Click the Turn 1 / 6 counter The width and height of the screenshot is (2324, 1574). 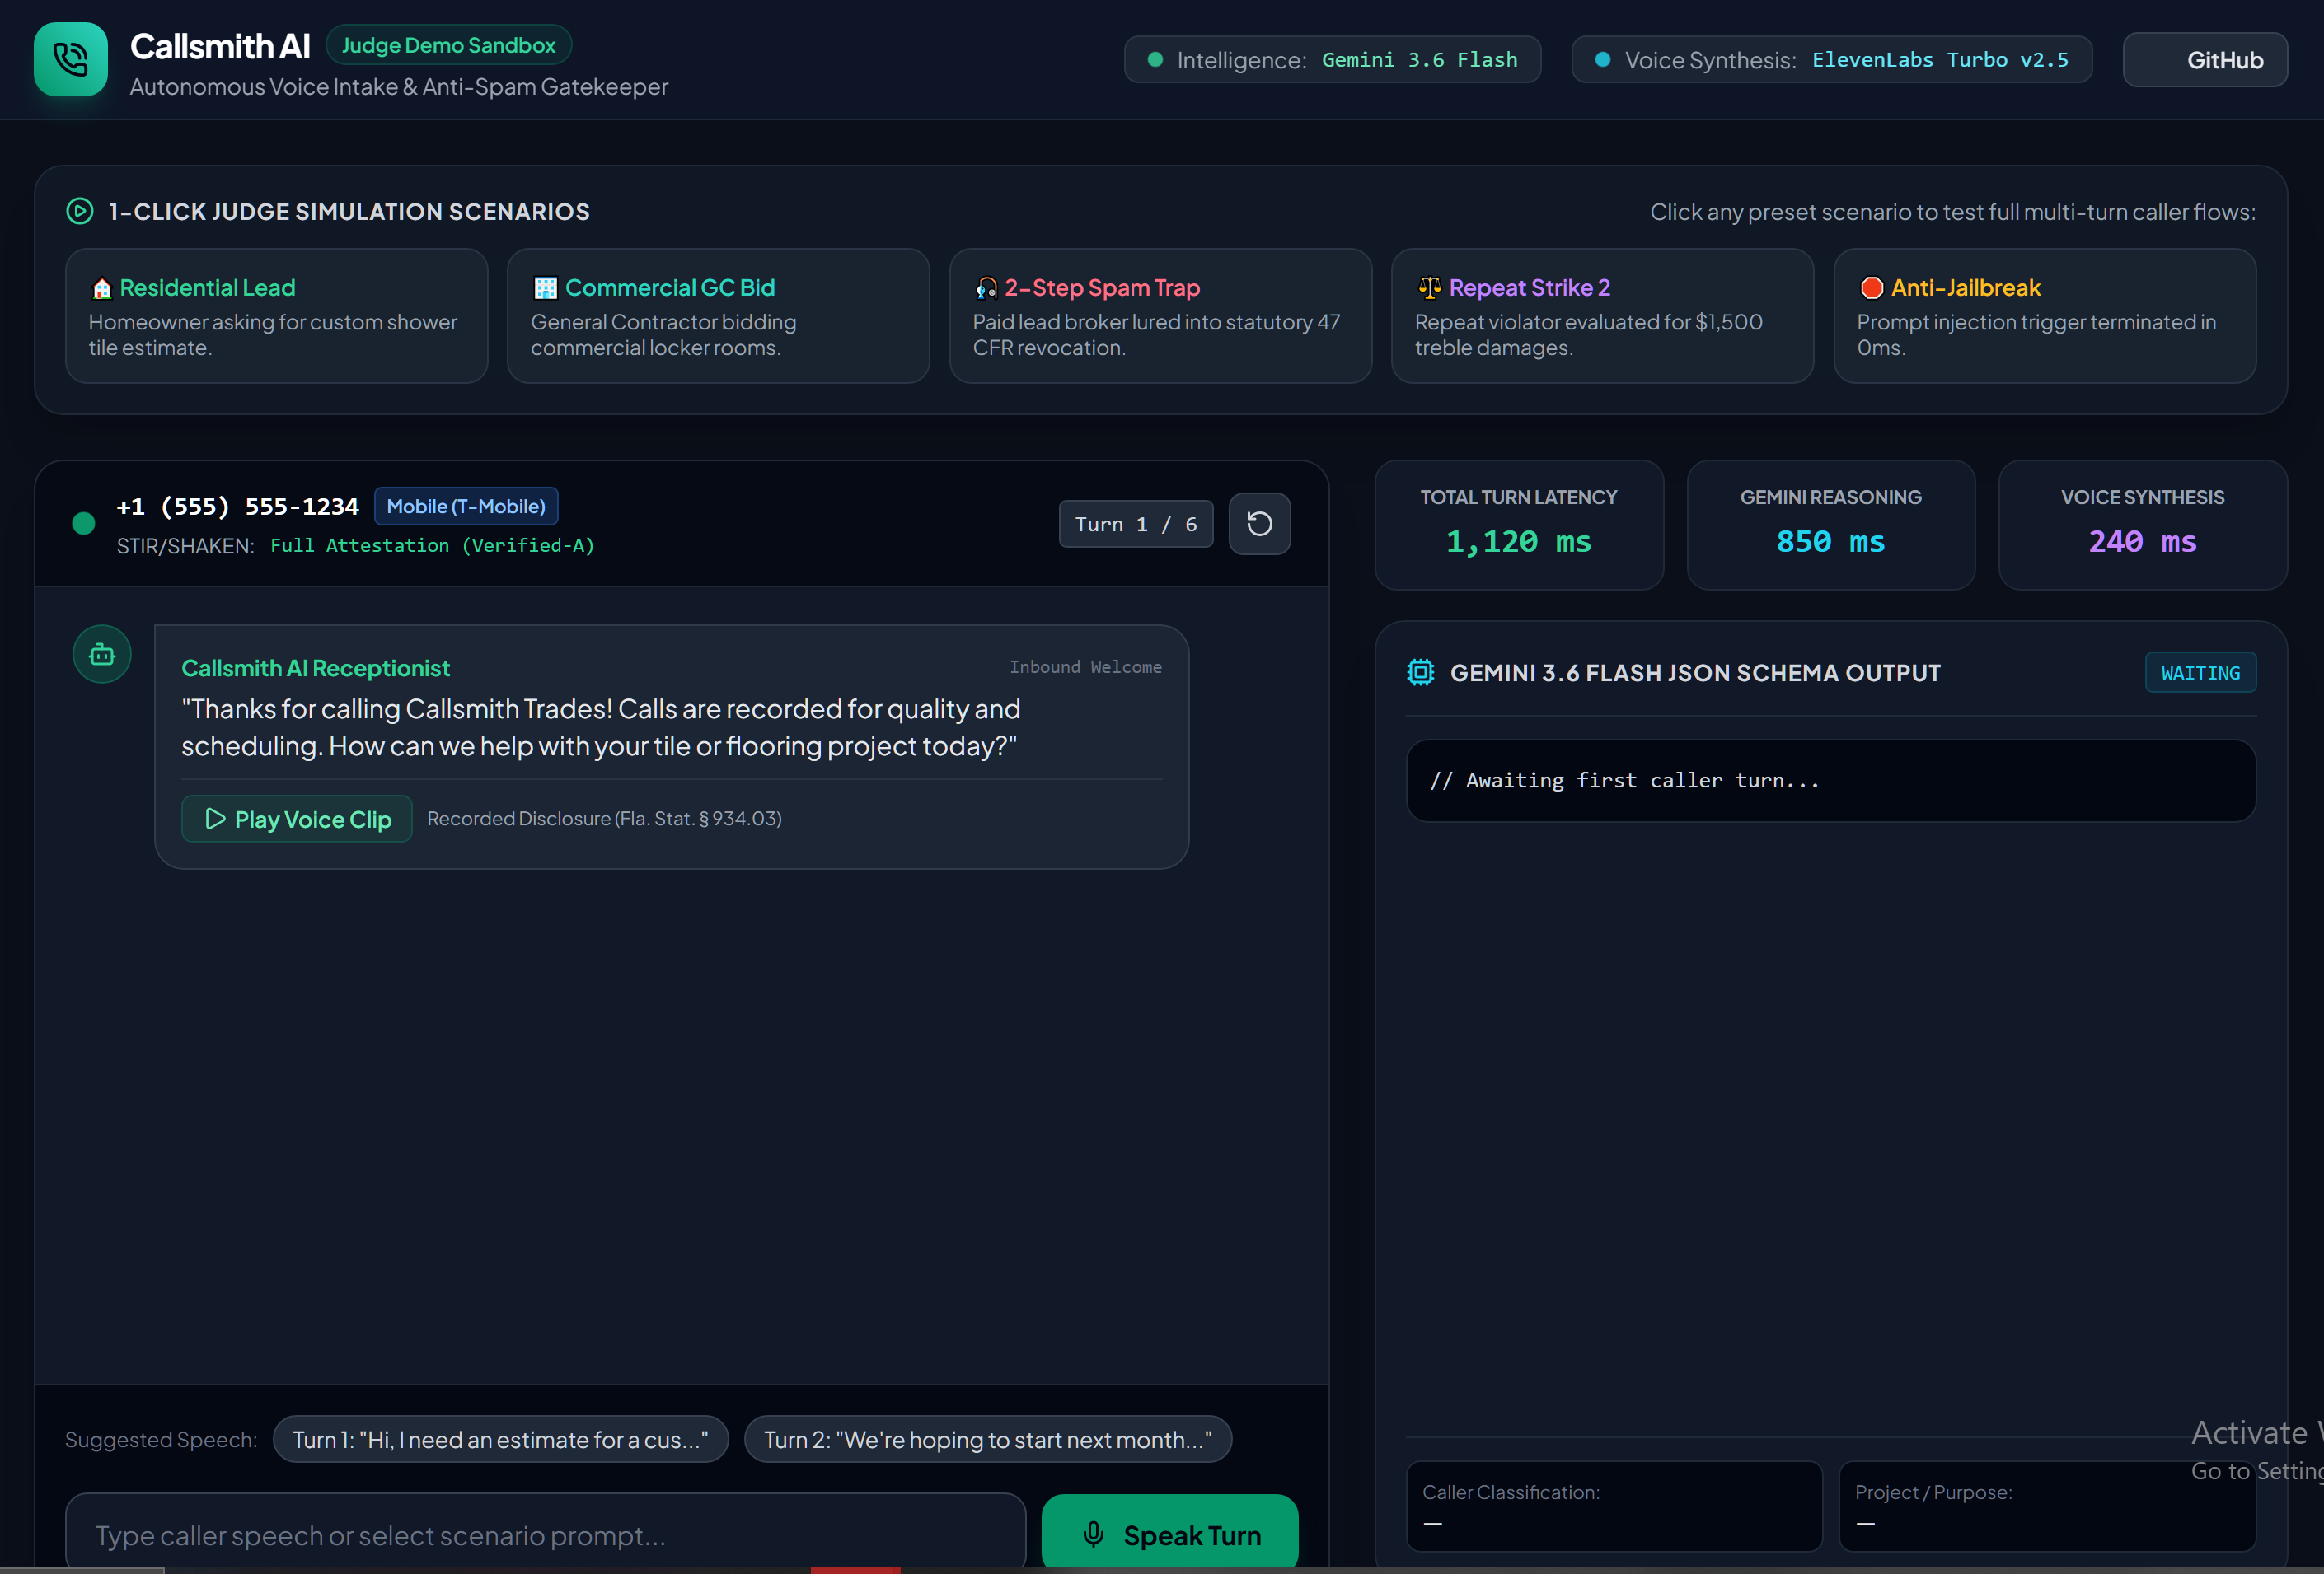click(x=1136, y=524)
